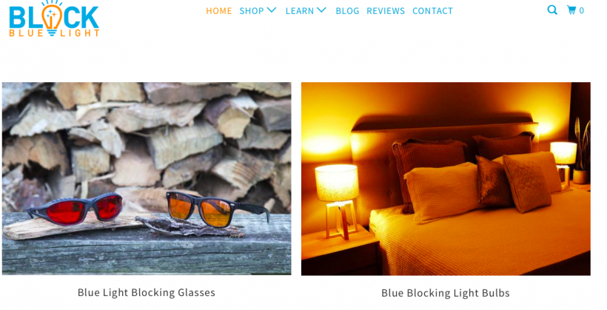
Task: Click the orange-lens black-frame glasses in photo
Action: pos(217,209)
